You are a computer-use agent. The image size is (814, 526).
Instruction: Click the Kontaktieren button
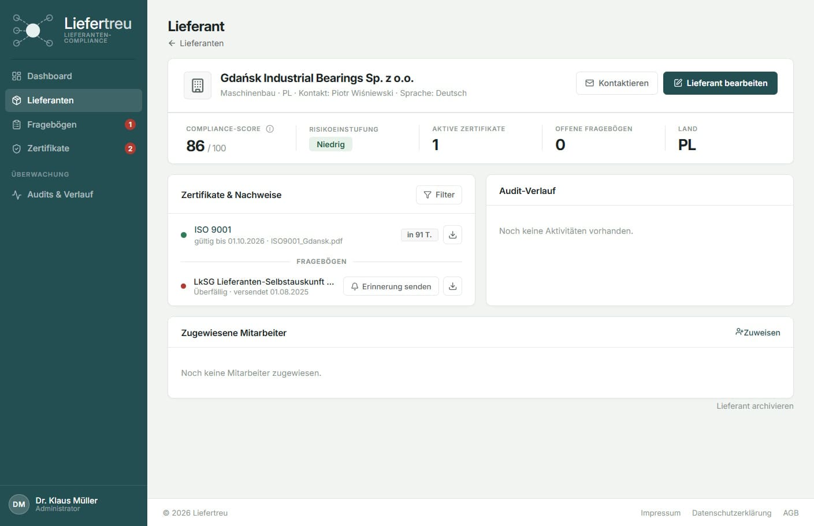[617, 83]
